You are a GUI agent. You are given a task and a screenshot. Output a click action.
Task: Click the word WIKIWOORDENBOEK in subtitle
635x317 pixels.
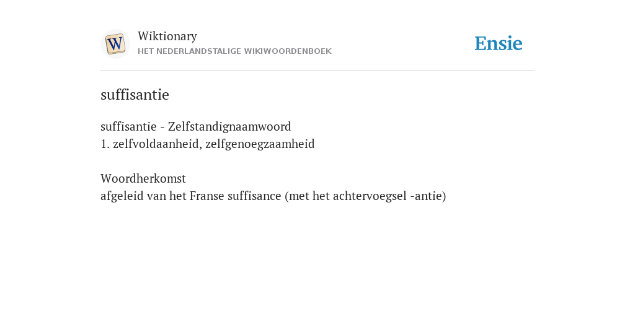tap(288, 51)
